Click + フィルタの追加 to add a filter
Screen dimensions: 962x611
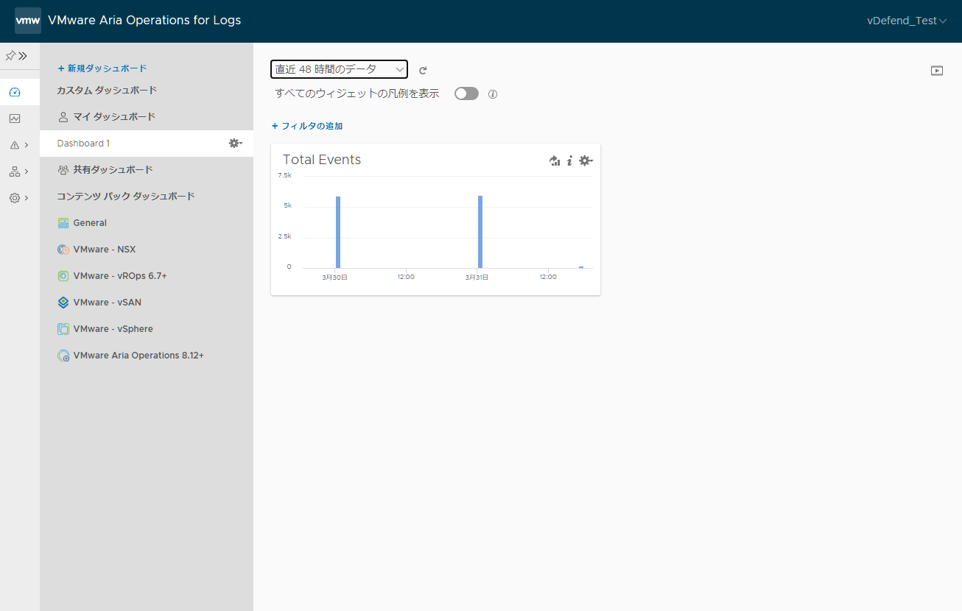pos(307,126)
